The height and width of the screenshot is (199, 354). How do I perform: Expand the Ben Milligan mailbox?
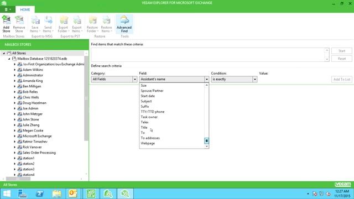[x=15, y=86]
